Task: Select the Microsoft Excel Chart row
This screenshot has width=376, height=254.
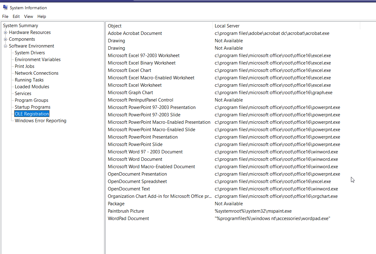Action: [x=129, y=70]
